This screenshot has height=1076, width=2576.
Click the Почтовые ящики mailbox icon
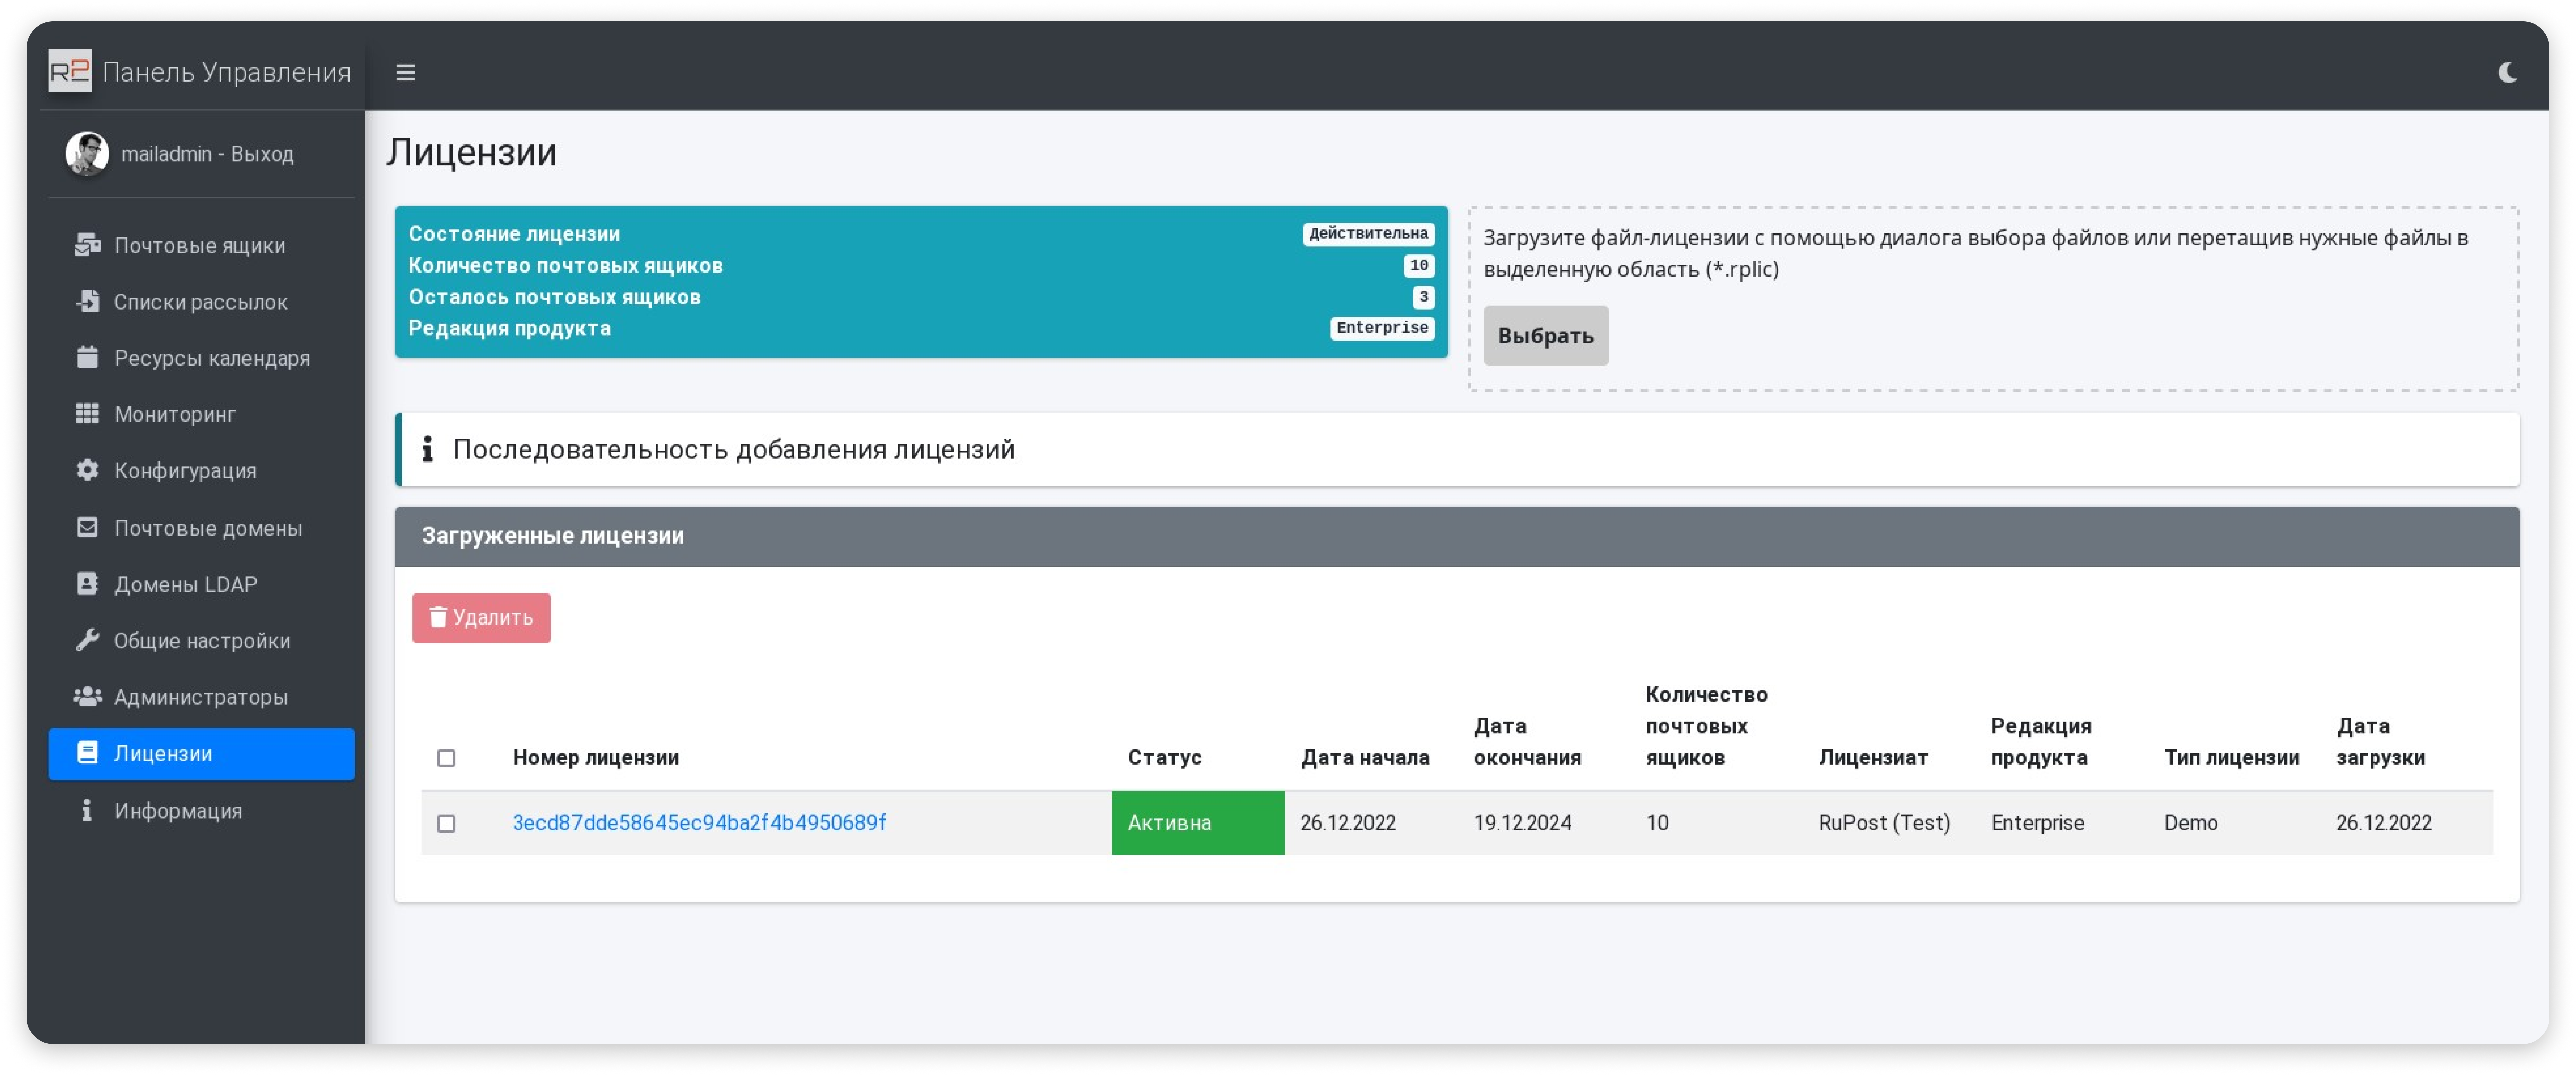pyautogui.click(x=88, y=245)
